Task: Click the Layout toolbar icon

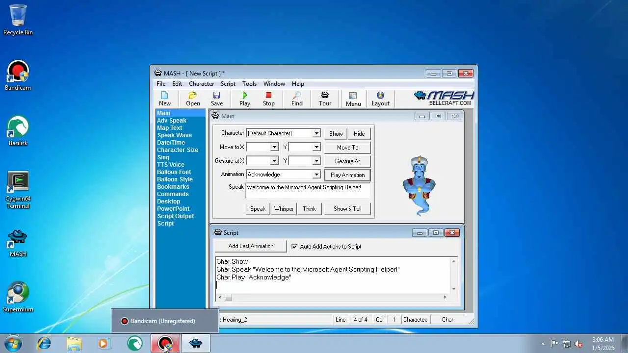Action: pyautogui.click(x=380, y=99)
